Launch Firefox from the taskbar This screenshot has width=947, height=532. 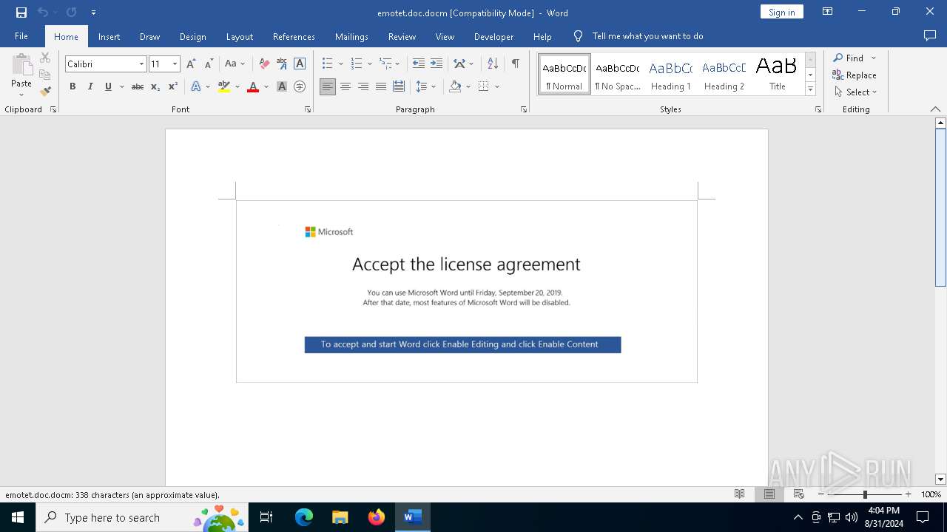click(377, 517)
